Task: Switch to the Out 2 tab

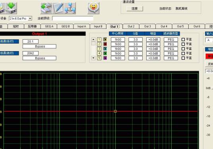Action: [x=131, y=26]
